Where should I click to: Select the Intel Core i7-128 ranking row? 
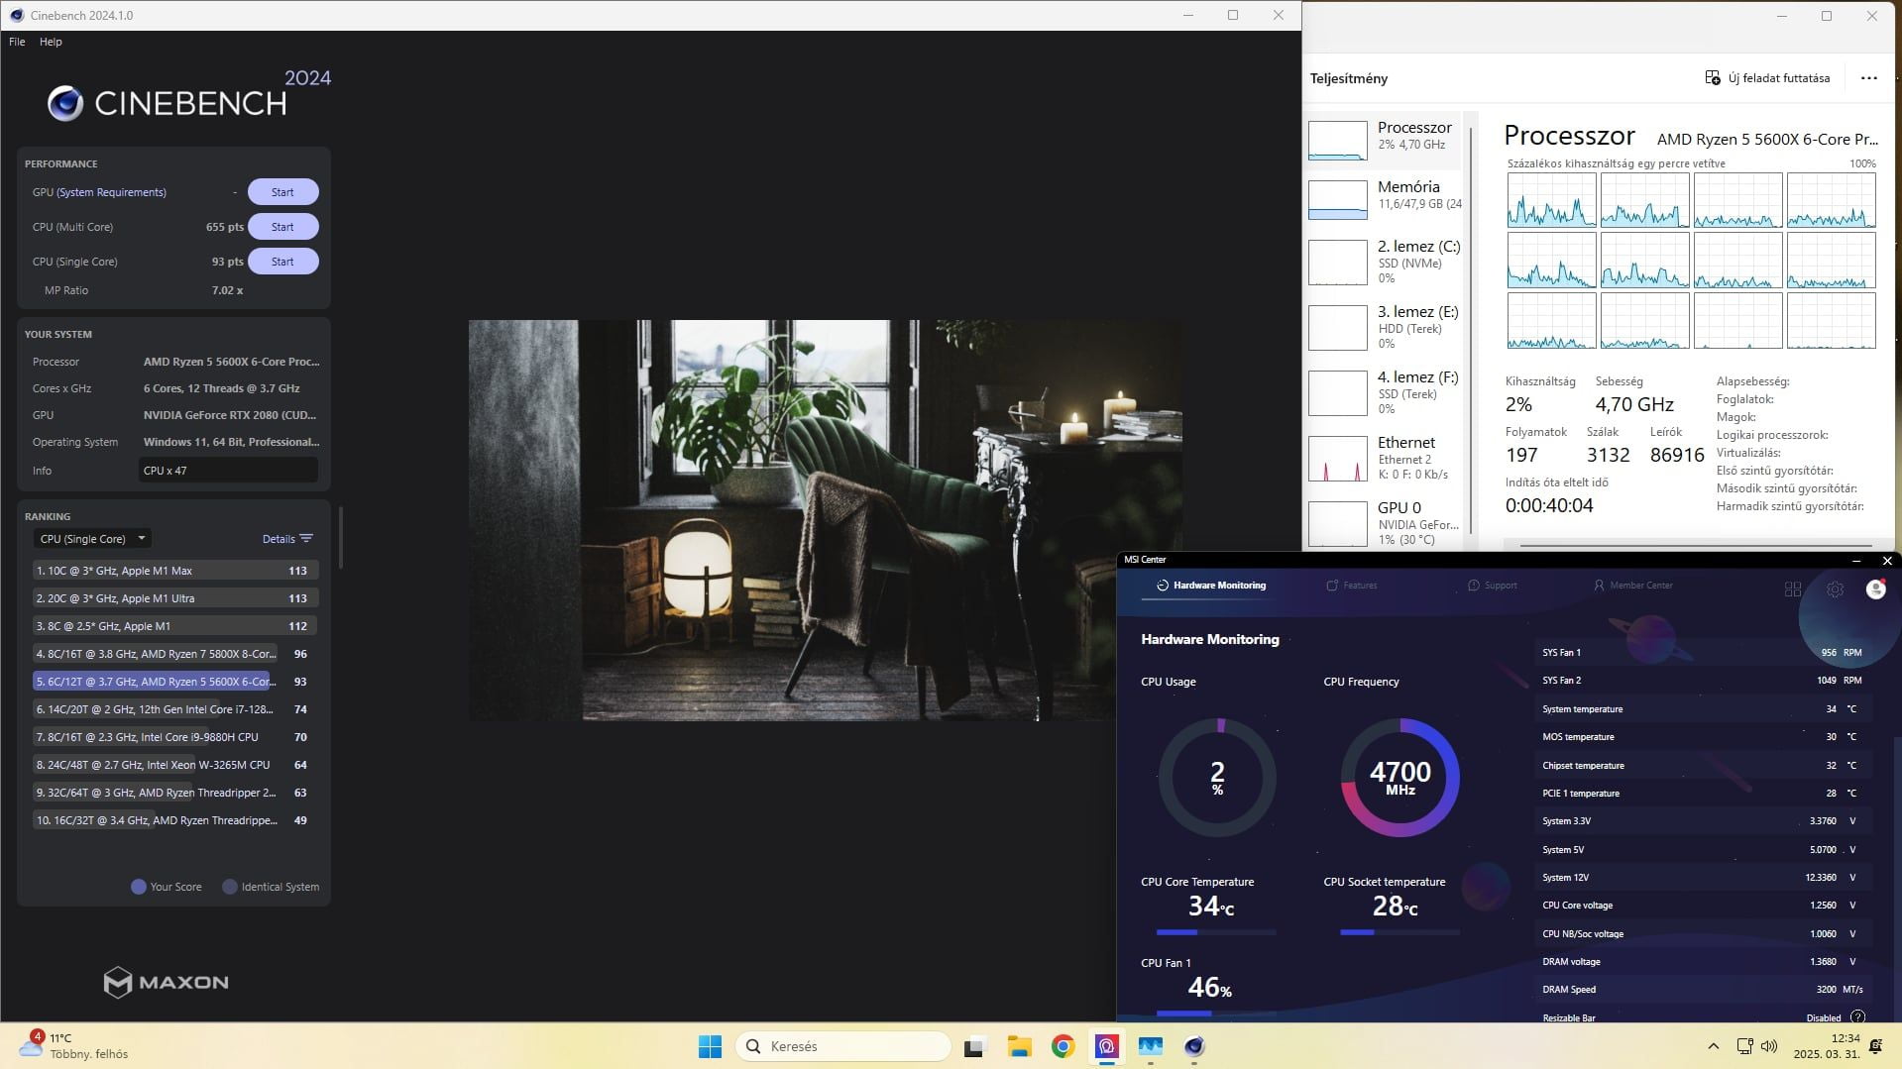click(175, 709)
